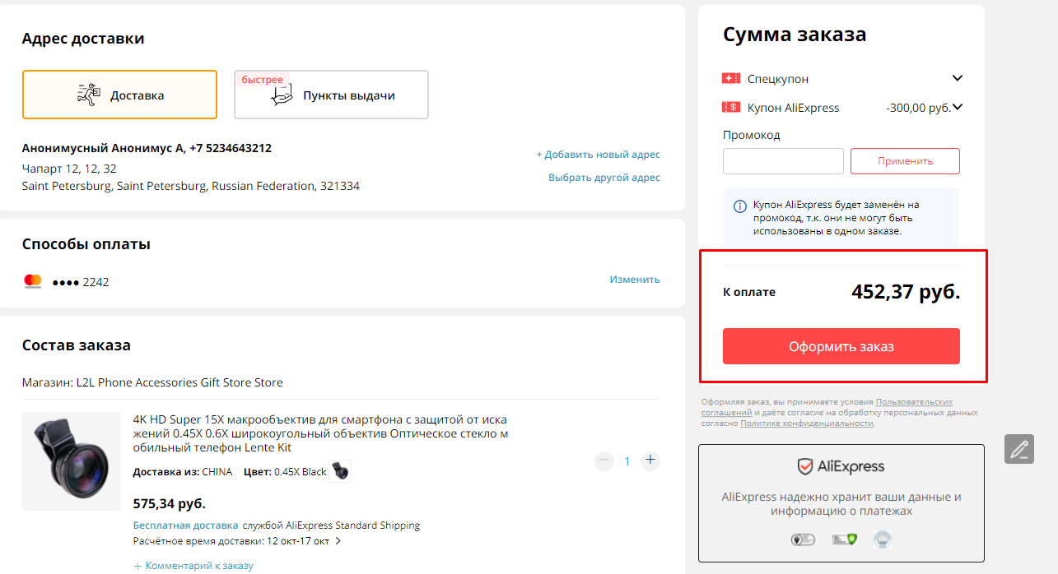Click Изменить payment method link
Image resolution: width=1058 pixels, height=574 pixels.
coord(635,280)
